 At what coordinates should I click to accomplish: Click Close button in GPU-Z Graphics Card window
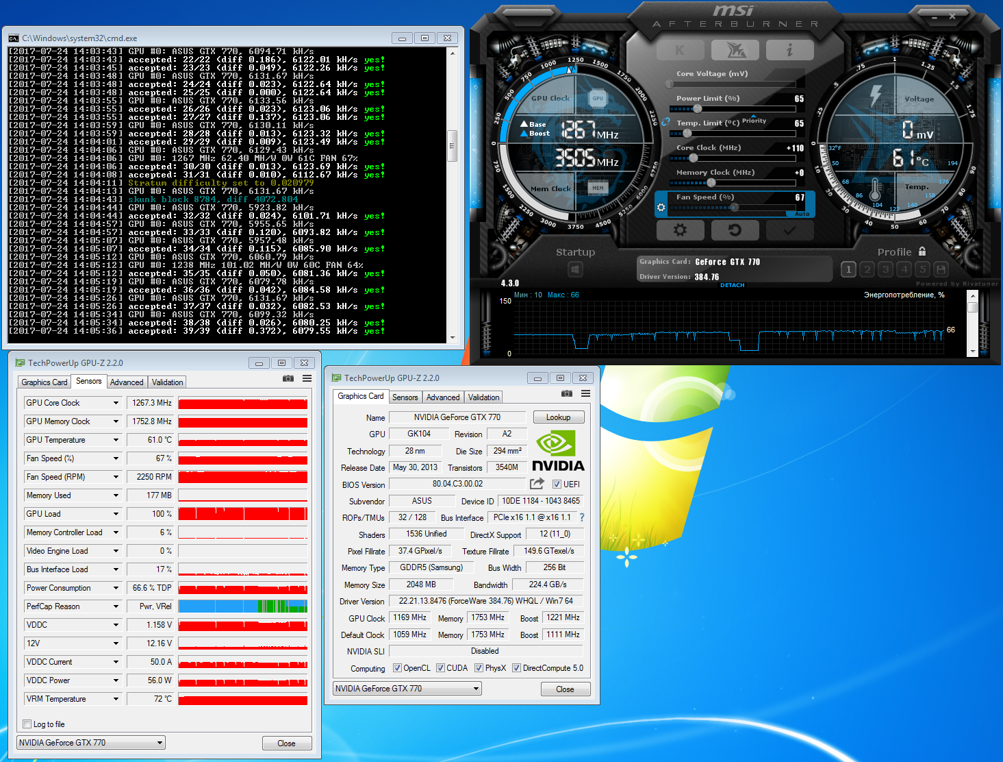point(566,689)
